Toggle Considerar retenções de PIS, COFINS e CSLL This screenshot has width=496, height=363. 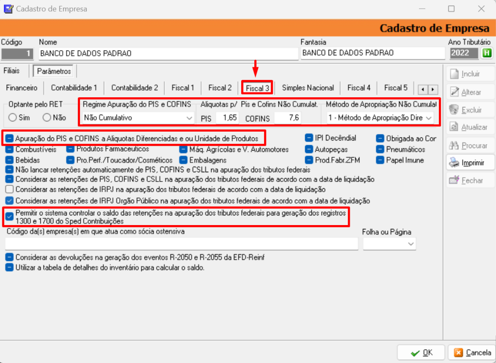[10, 179]
